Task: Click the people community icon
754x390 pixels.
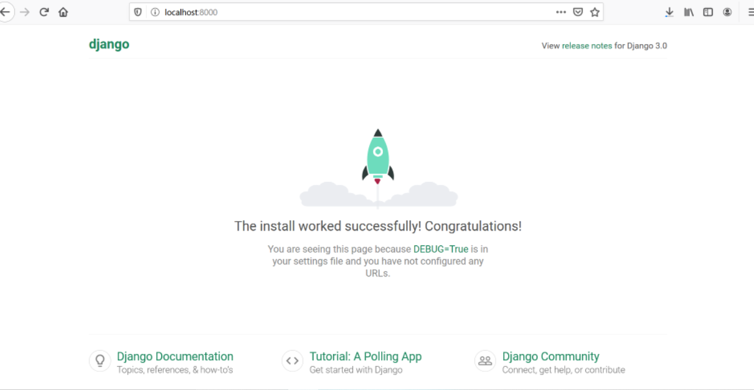Action: pyautogui.click(x=485, y=361)
